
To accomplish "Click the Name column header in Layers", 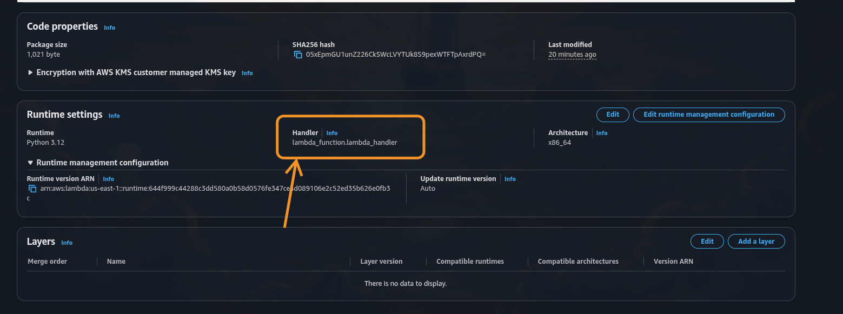I will tap(116, 262).
